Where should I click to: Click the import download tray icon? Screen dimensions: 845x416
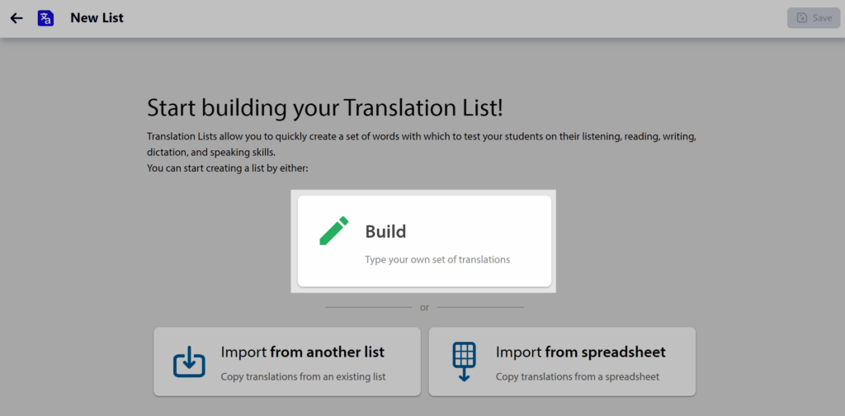tap(189, 362)
